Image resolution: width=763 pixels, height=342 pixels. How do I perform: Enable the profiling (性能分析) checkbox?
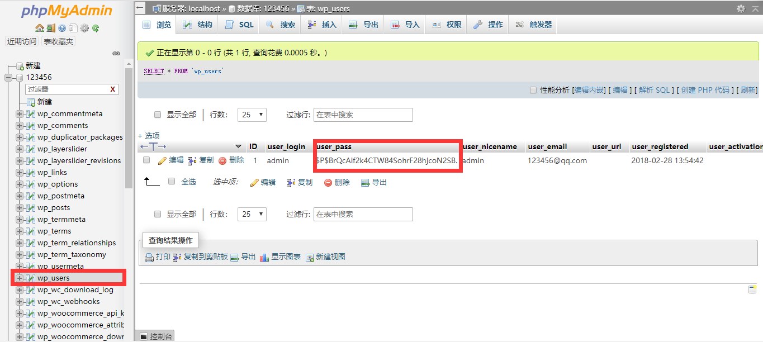coord(533,90)
